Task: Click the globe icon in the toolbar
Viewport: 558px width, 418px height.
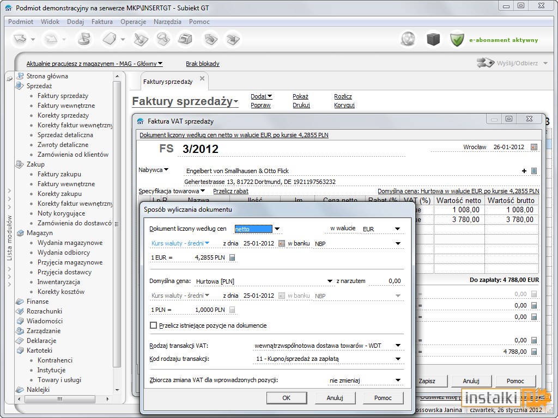Action: 408,39
